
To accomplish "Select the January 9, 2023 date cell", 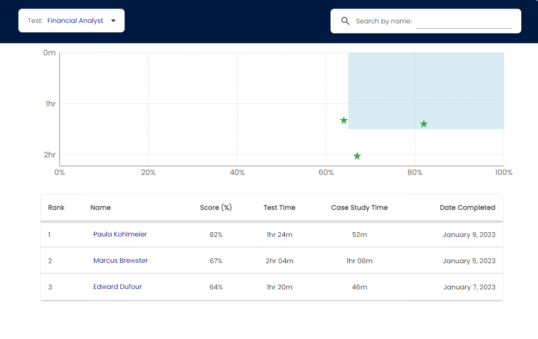I will [x=468, y=235].
